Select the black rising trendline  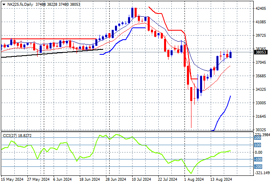pyautogui.click(x=49, y=53)
